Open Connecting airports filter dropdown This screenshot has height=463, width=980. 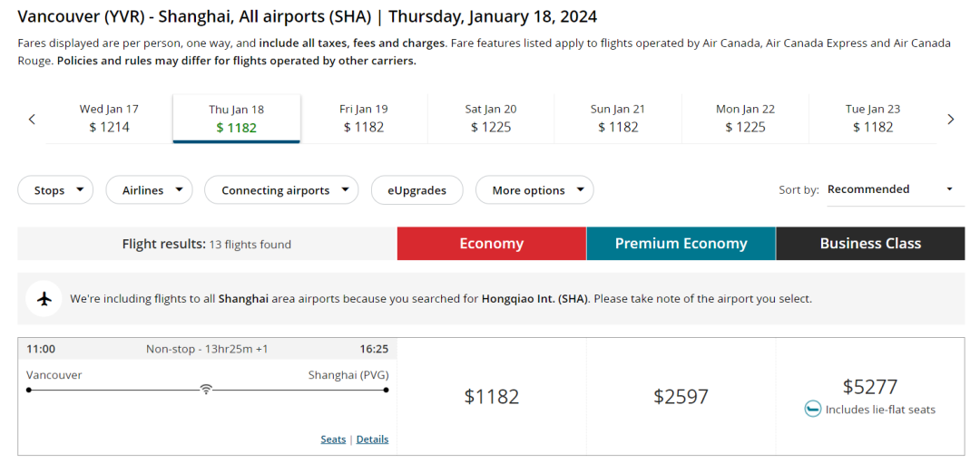pos(281,190)
